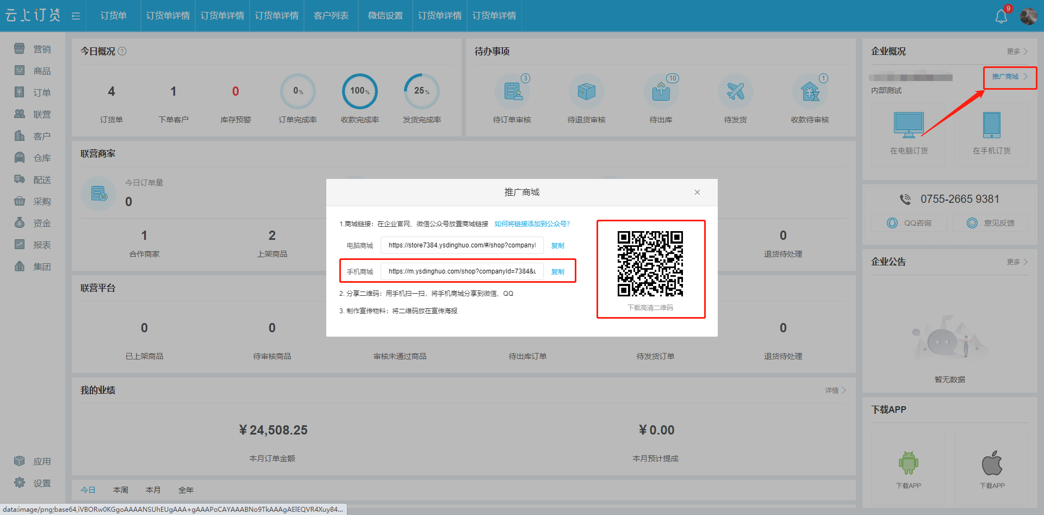
Task: Open notifications bell icon
Action: (1001, 16)
